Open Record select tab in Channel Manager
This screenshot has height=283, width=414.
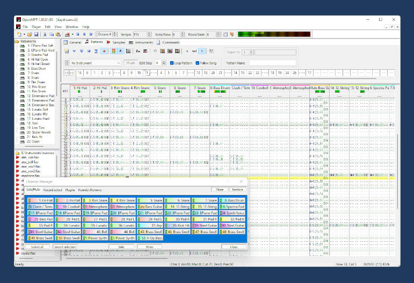[53, 190]
